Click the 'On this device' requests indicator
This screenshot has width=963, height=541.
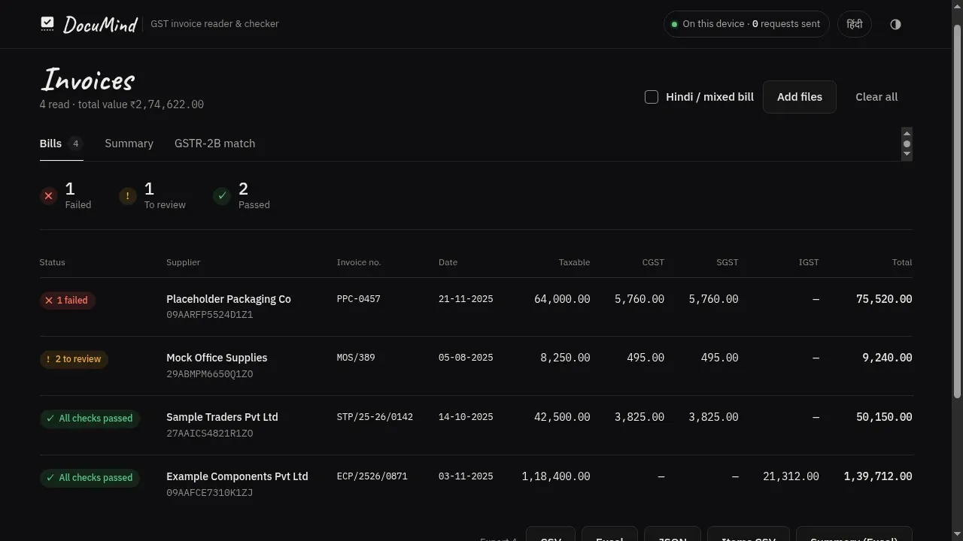click(x=746, y=24)
